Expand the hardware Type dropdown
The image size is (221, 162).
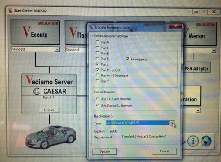pos(172,123)
